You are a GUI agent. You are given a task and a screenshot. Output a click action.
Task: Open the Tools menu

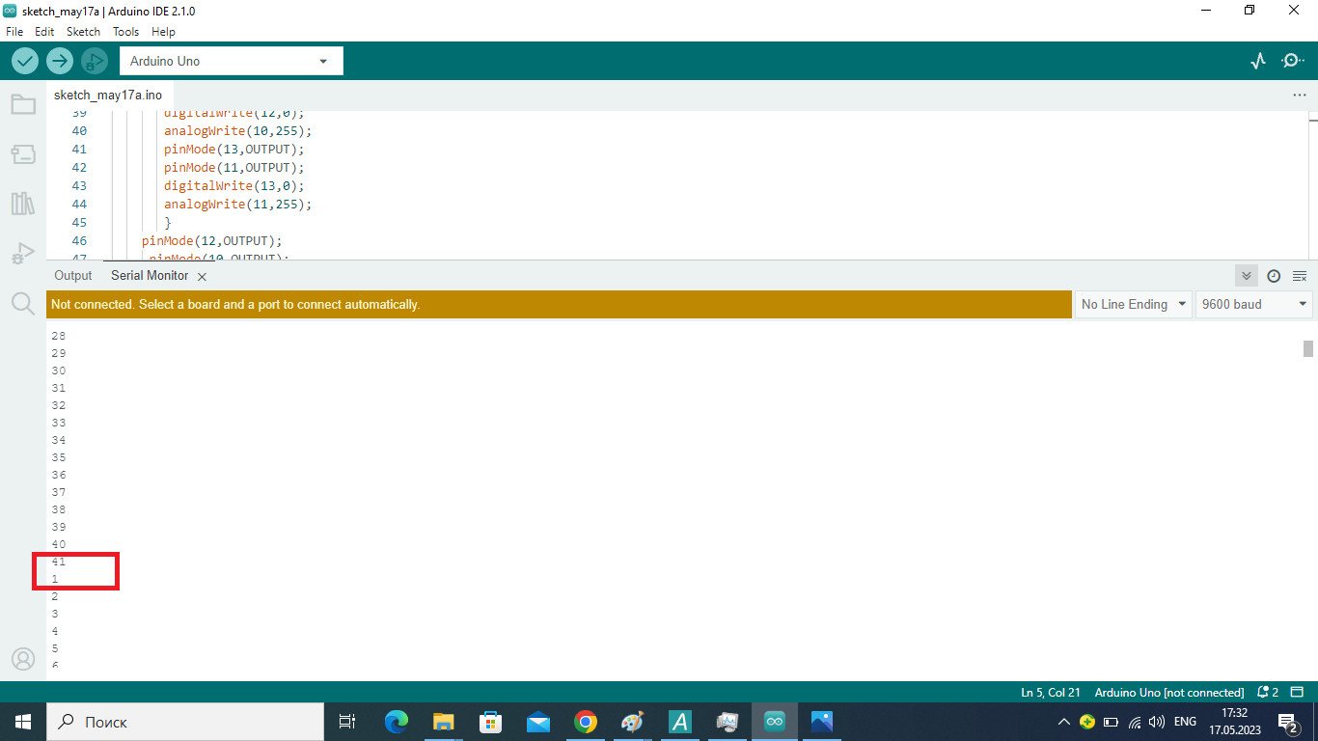tap(125, 32)
